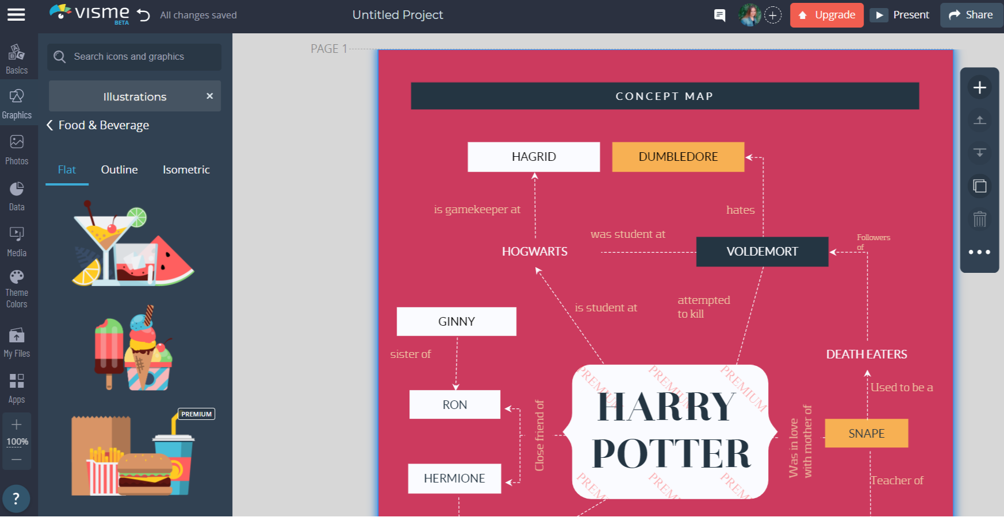The width and height of the screenshot is (1004, 521).
Task: Open the My Files panel
Action: click(17, 342)
